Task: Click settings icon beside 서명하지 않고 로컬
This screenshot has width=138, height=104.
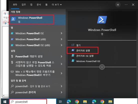Action: coord(12,62)
